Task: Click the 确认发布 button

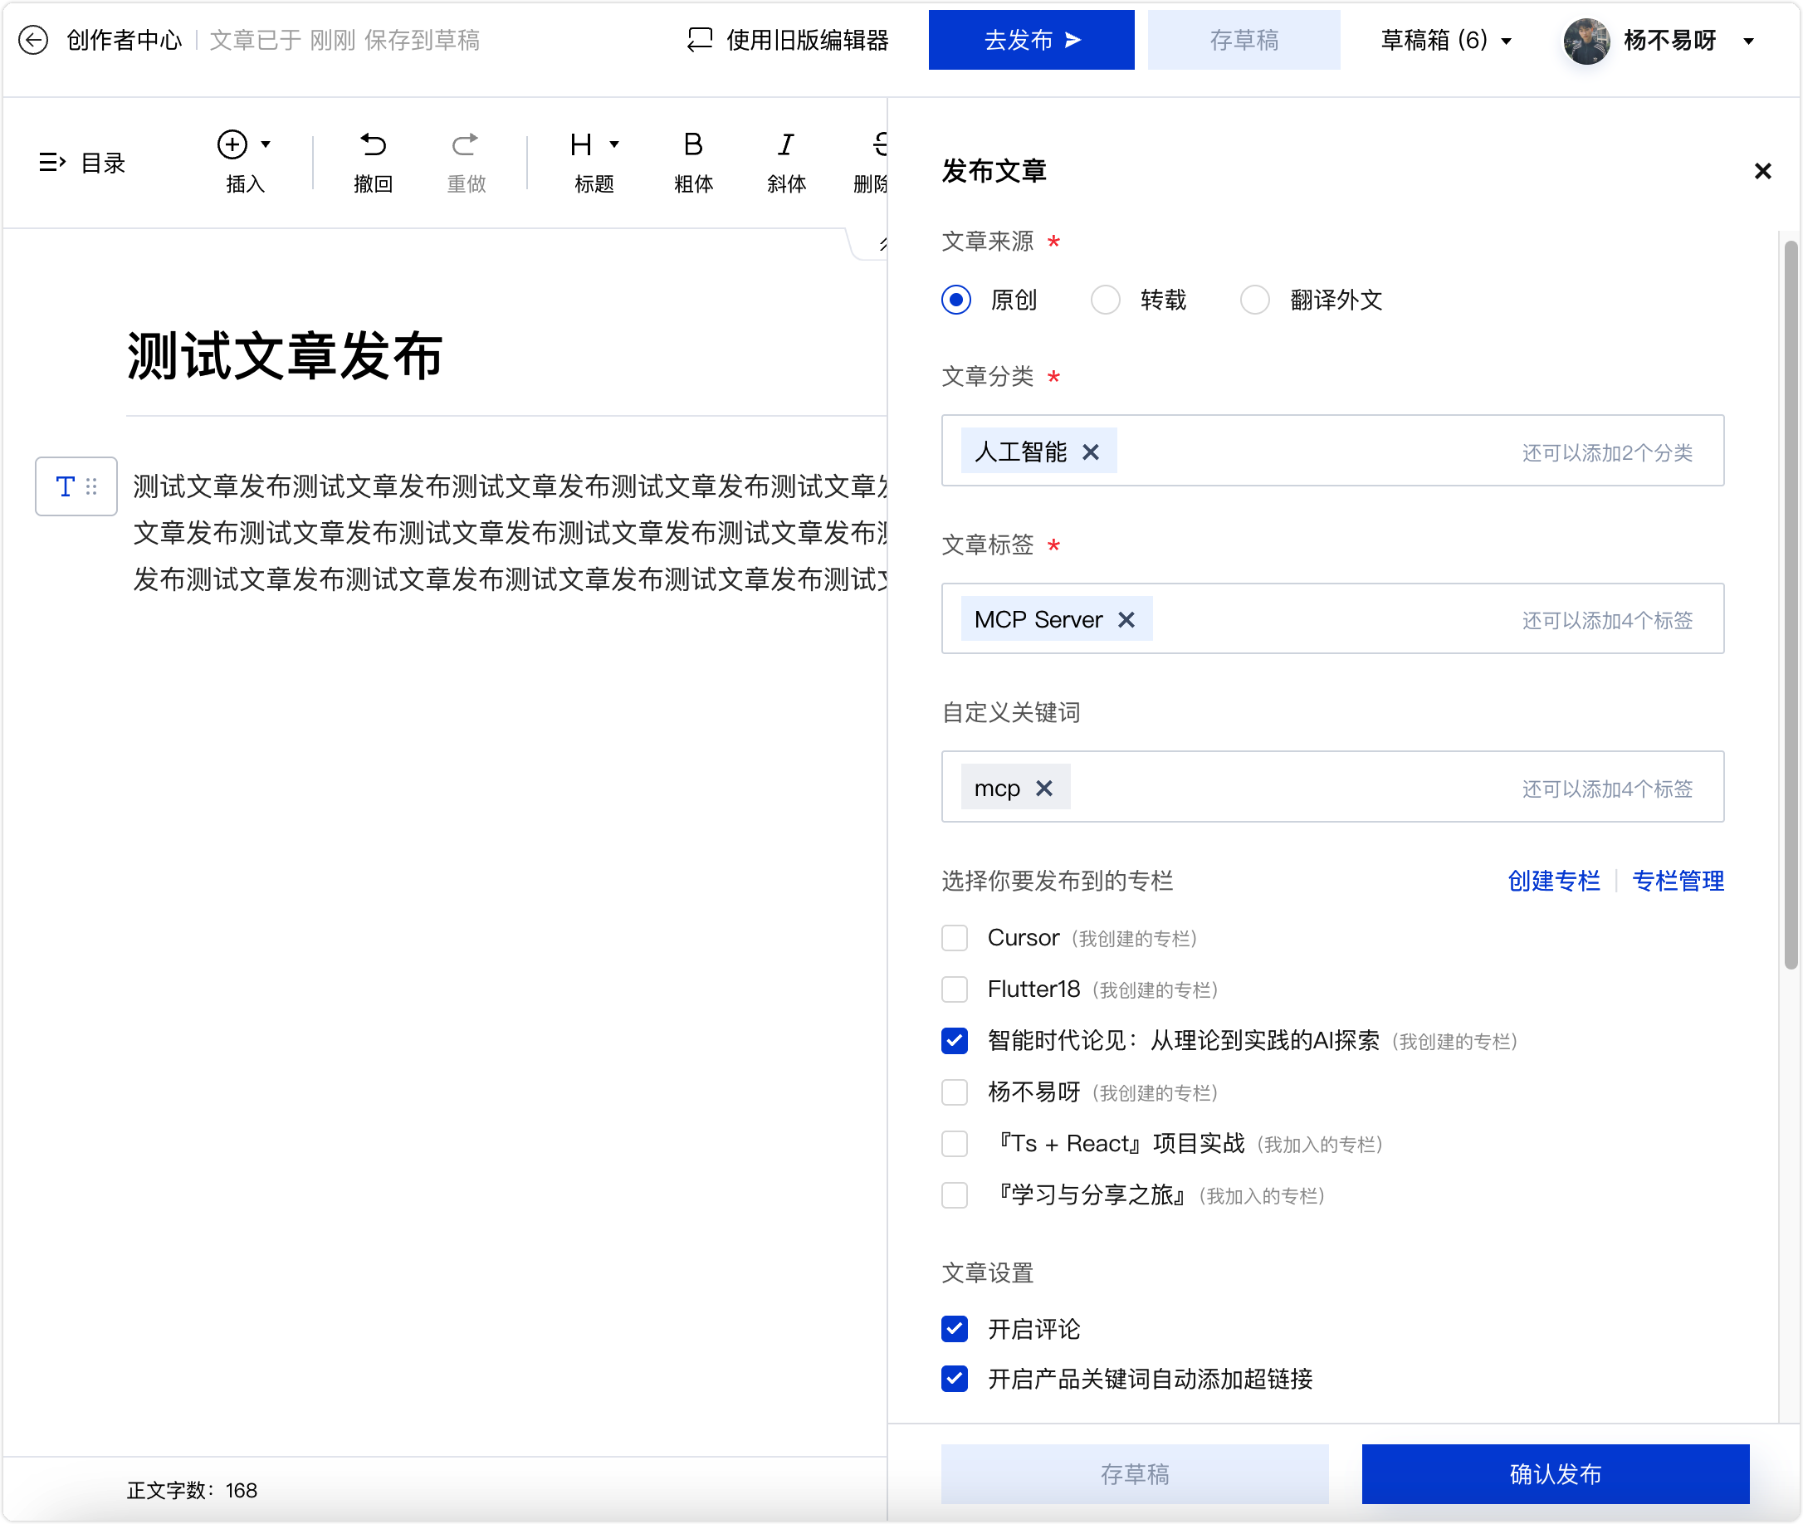Action: coord(1555,1474)
